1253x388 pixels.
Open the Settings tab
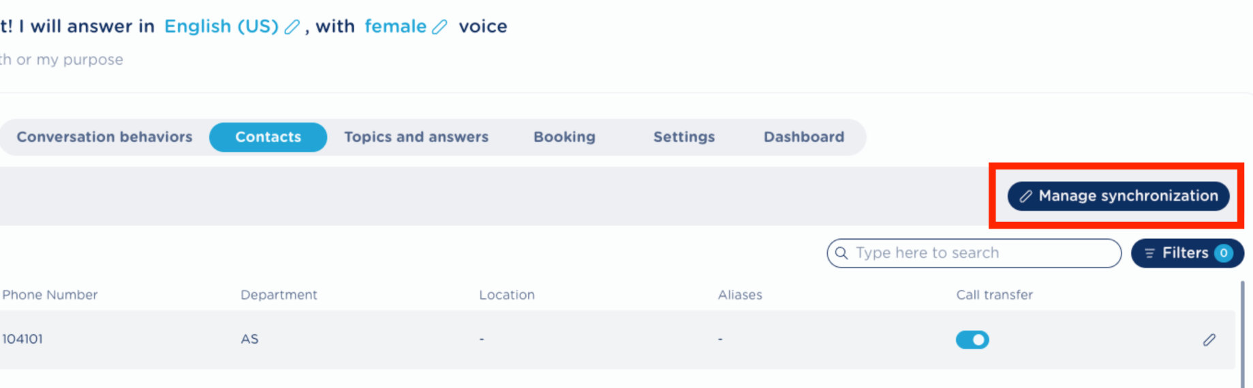[x=684, y=137]
